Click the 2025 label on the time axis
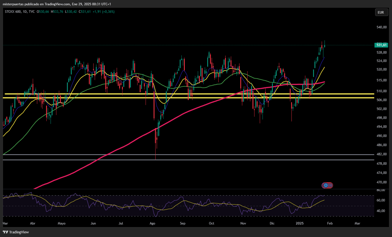392x237 pixels. point(300,223)
